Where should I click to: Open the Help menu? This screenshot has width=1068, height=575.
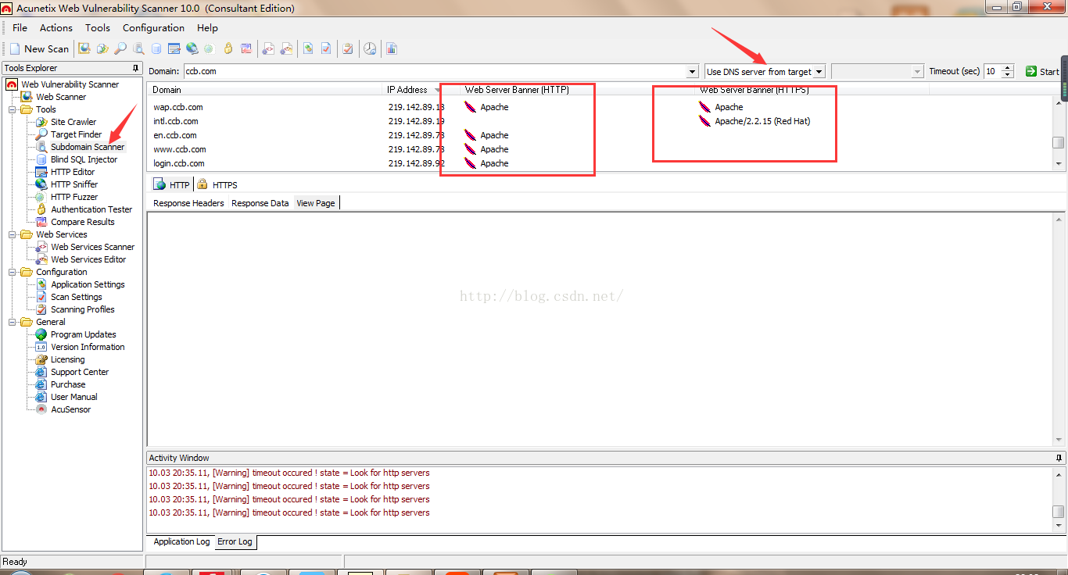[207, 27]
